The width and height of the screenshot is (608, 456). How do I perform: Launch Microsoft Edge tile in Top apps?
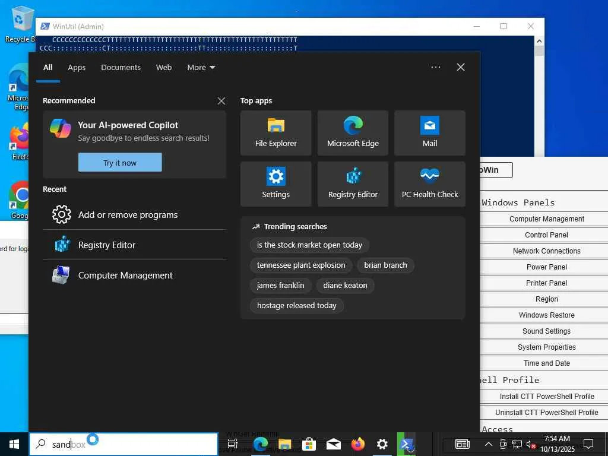click(353, 133)
